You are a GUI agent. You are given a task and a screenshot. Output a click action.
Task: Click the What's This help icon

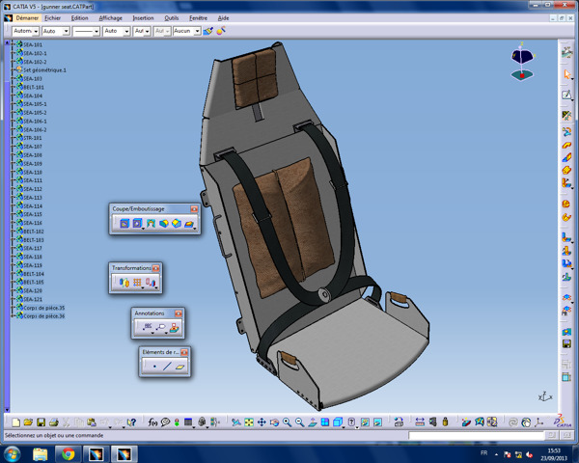pyautogui.click(x=131, y=422)
